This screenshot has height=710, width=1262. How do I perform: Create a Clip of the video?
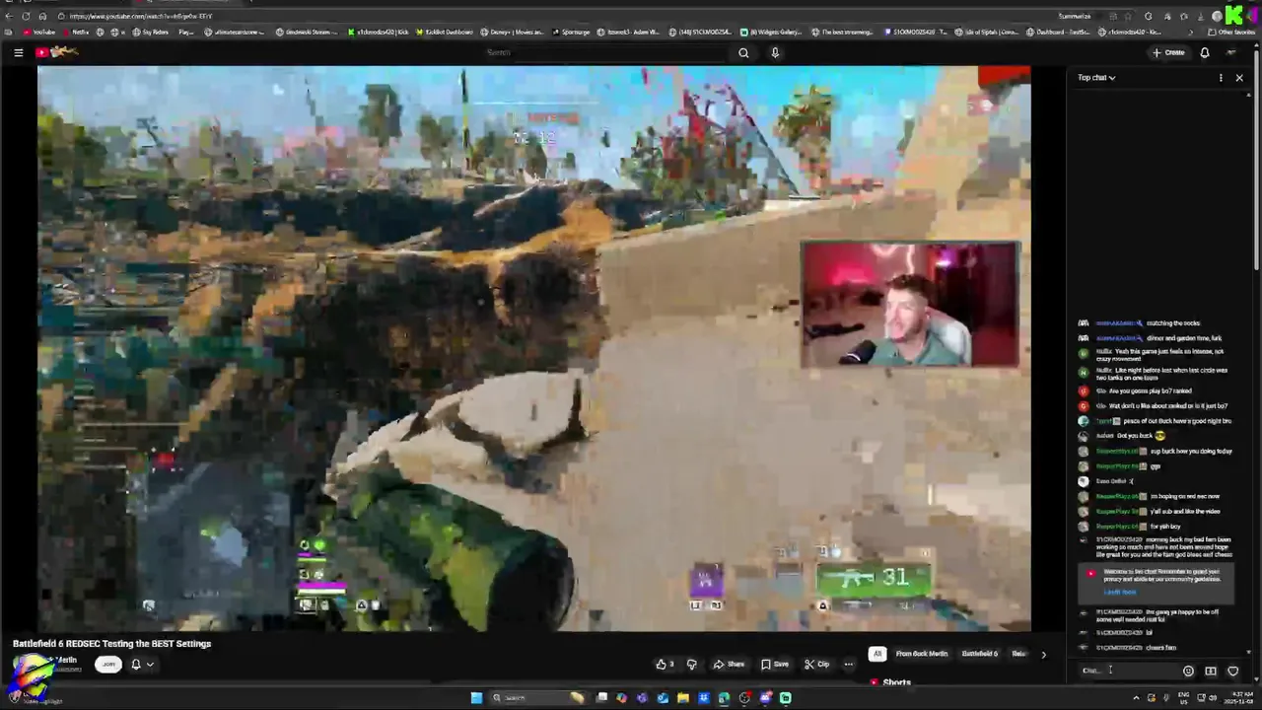click(817, 664)
